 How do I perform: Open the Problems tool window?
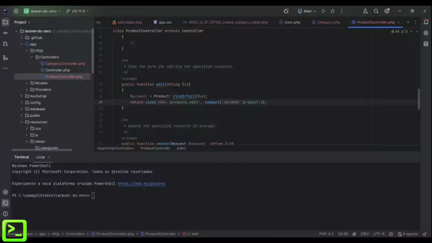(6, 214)
